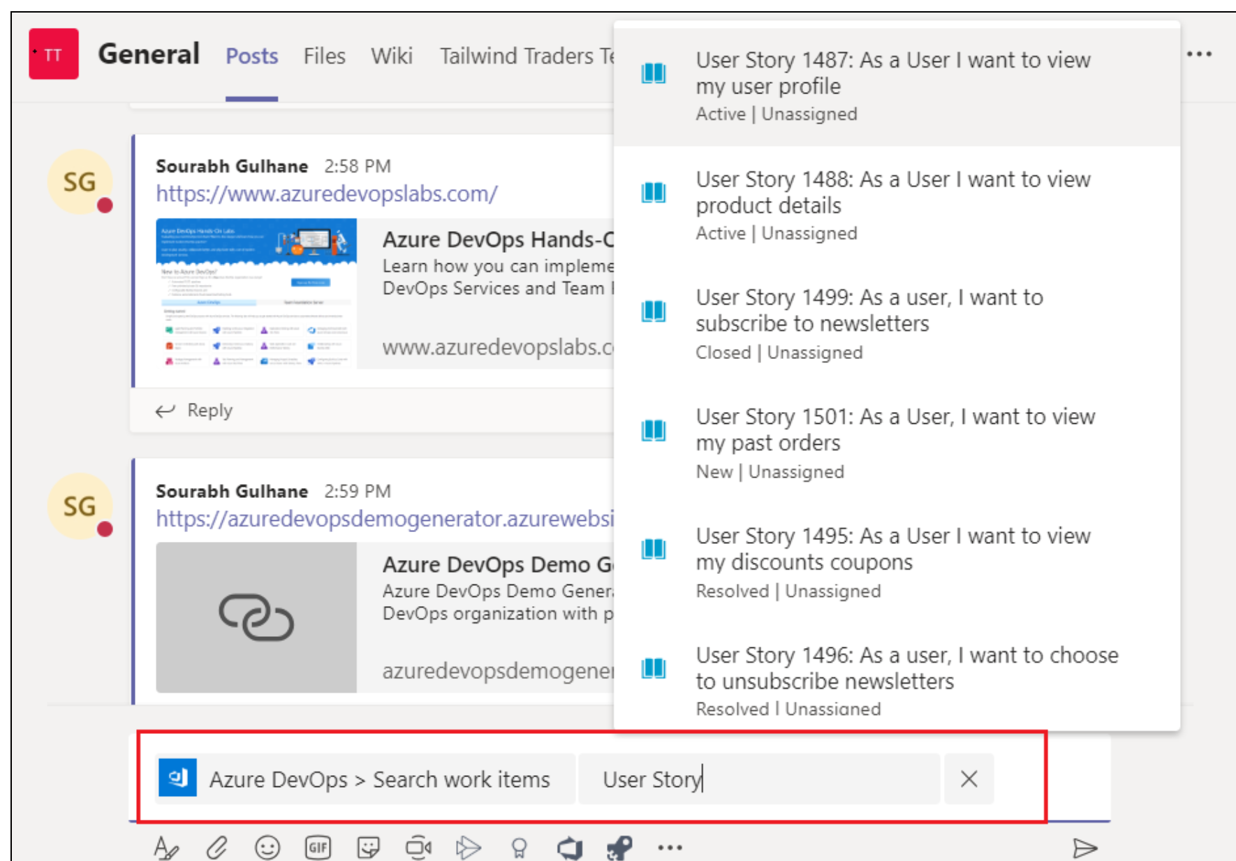The image size is (1236, 861).
Task: Click the Azure DevOps Demo Generator card title
Action: point(498,564)
